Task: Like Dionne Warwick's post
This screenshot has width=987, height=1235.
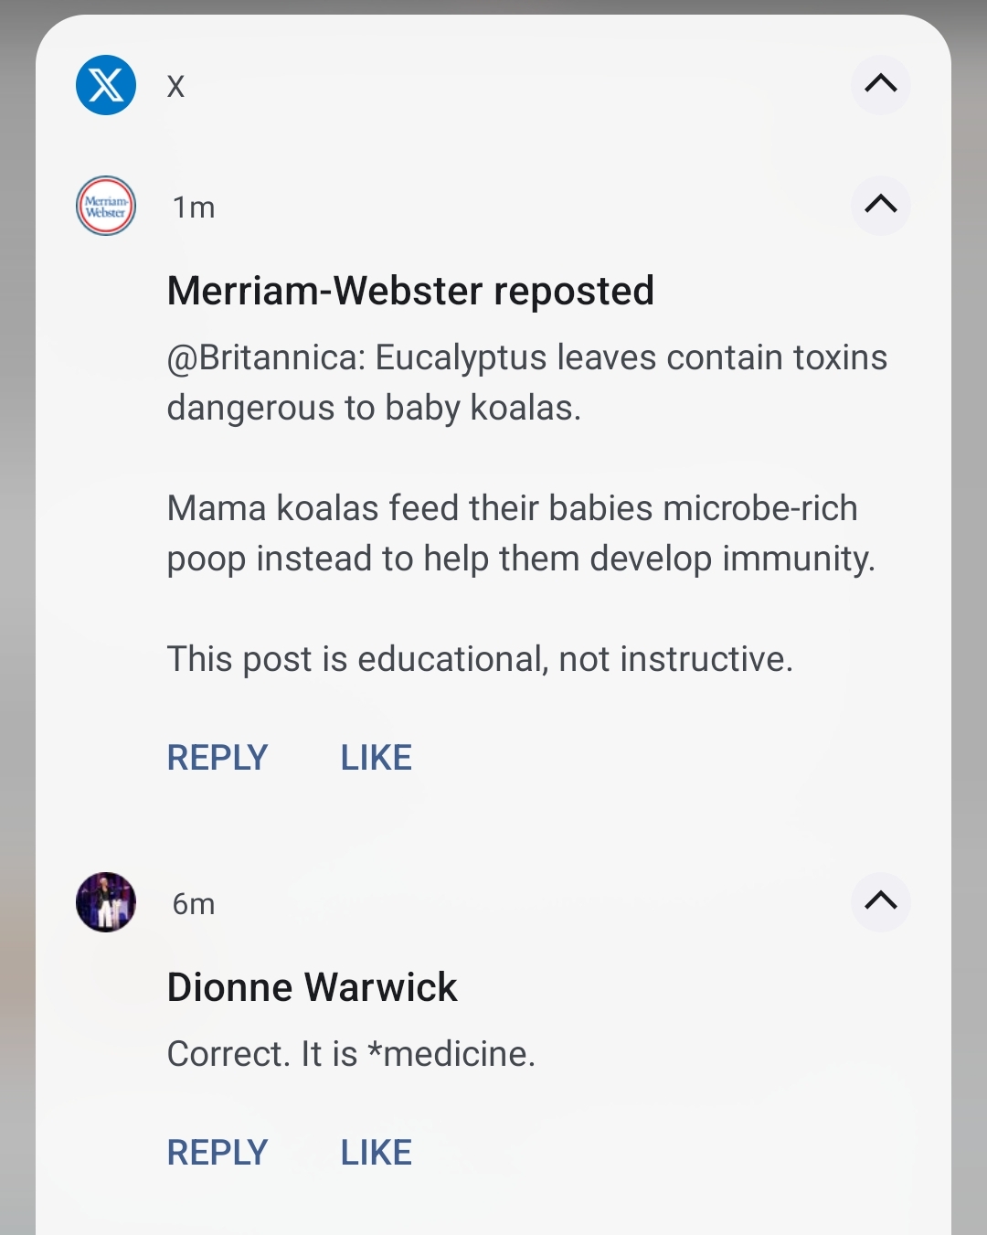Action: pyautogui.click(x=376, y=1153)
